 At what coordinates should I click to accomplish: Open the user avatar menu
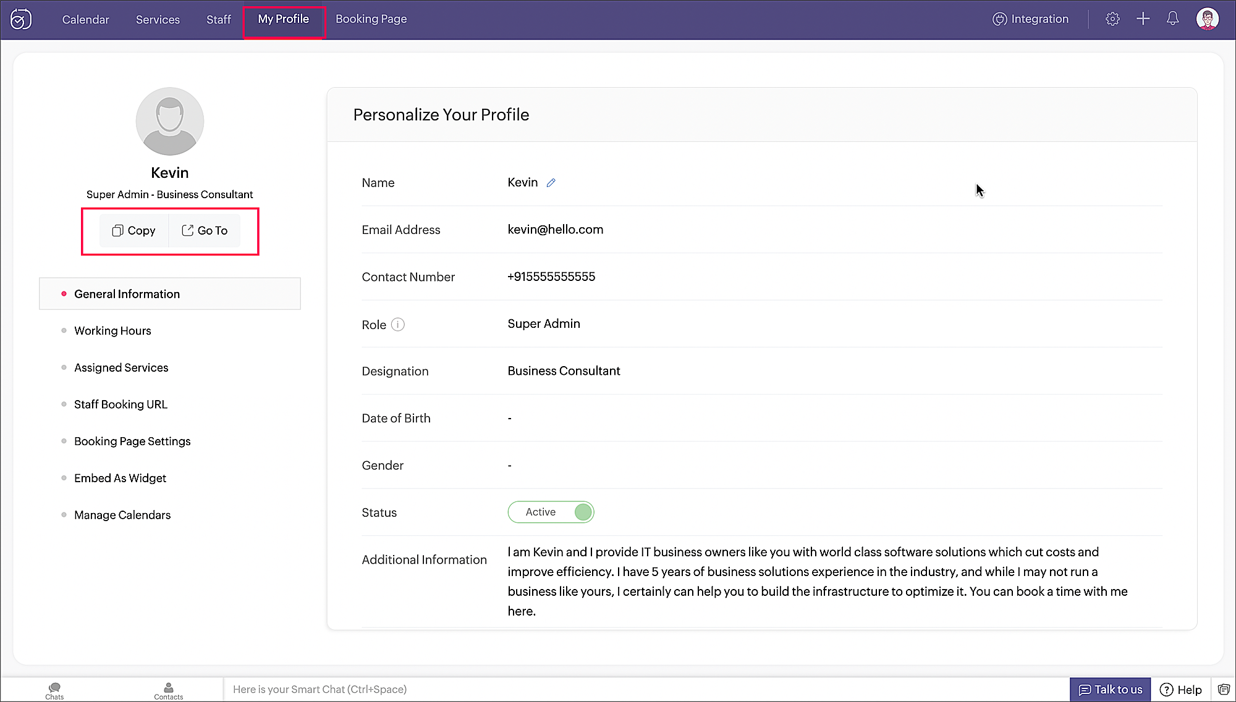coord(1207,19)
